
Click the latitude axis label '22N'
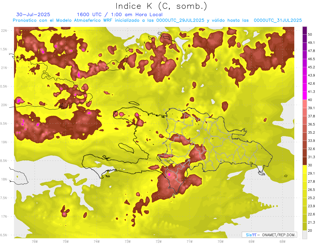4,31
